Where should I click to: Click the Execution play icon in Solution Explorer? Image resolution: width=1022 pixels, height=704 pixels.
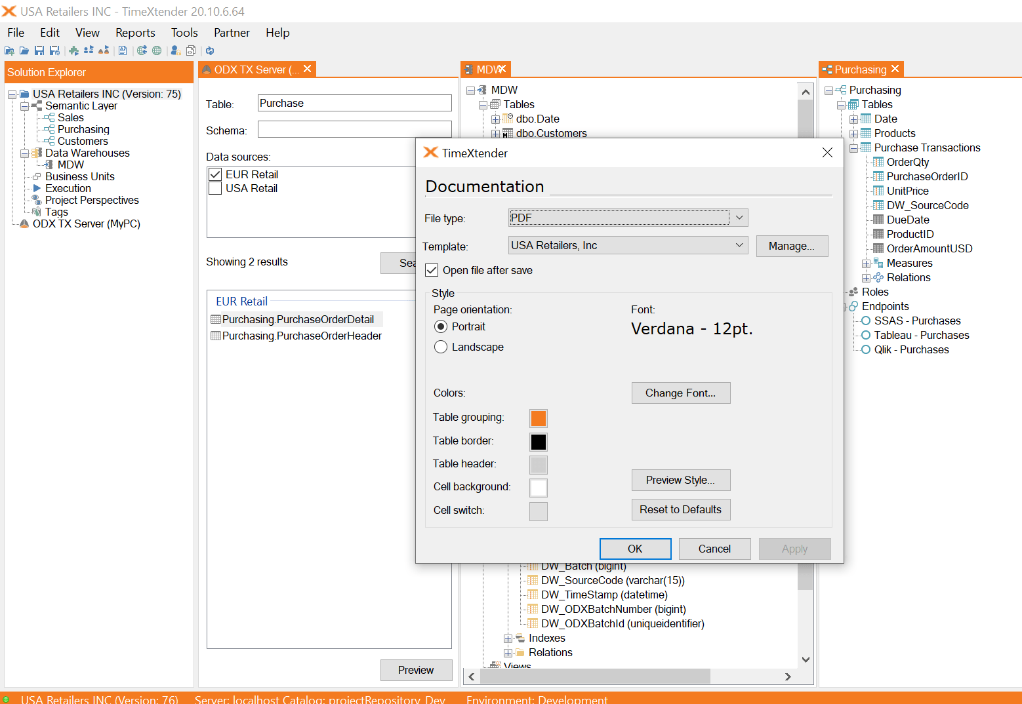click(x=37, y=188)
